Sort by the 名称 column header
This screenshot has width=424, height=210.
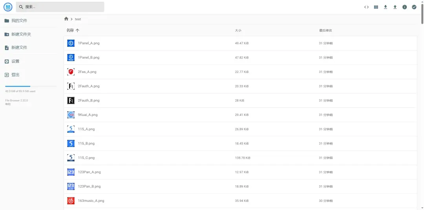coord(70,30)
